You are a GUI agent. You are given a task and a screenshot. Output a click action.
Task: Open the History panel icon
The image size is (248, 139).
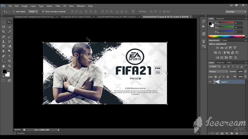tap(204, 21)
